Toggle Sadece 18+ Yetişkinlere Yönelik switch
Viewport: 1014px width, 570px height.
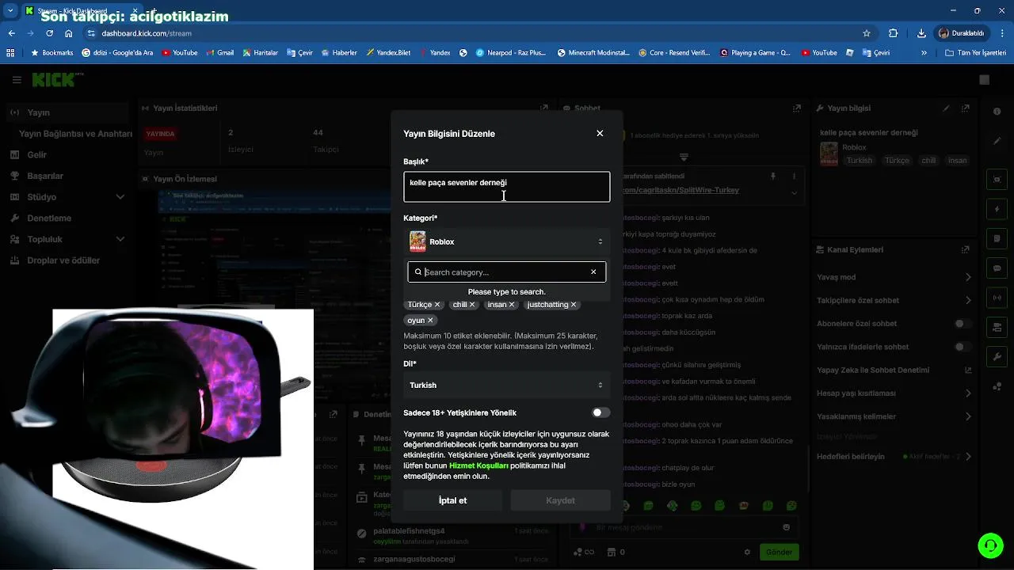click(x=600, y=412)
